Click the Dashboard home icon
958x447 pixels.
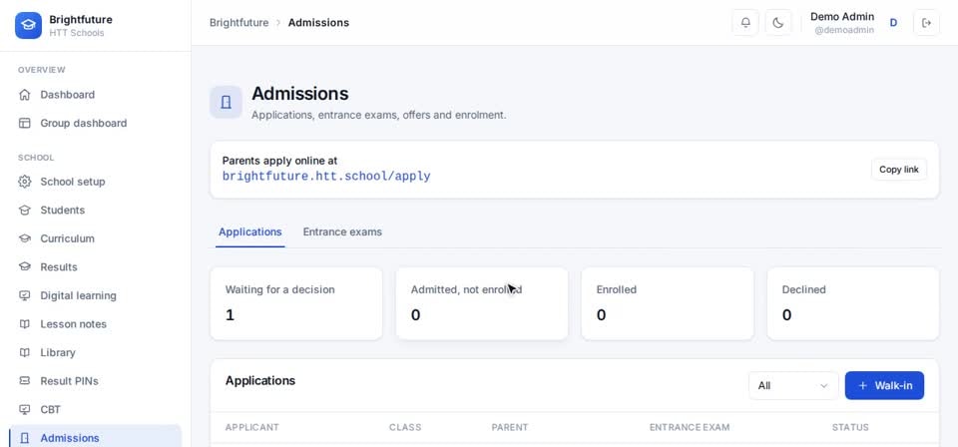[x=24, y=95]
